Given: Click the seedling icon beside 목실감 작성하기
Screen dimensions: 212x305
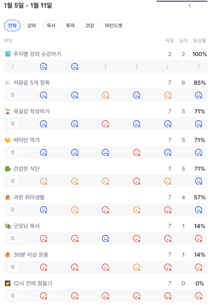Looking at the screenshot, I should click(x=8, y=111).
